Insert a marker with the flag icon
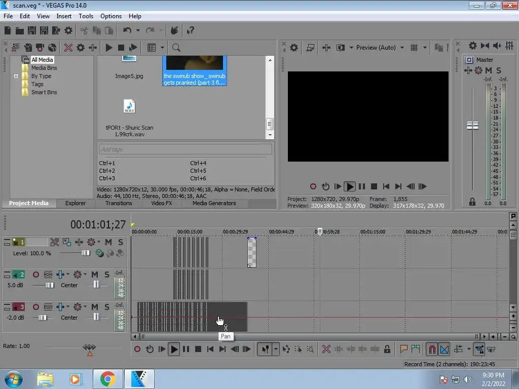519x389 pixels. point(403,349)
